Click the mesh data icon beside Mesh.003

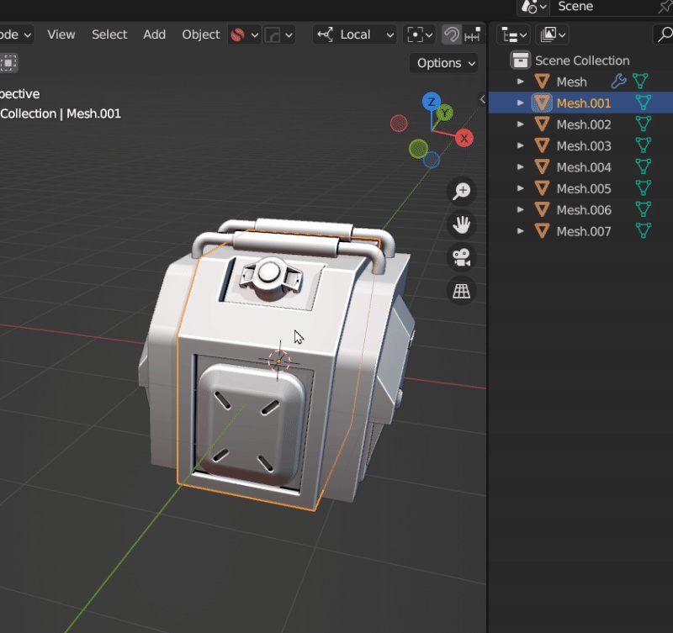643,145
